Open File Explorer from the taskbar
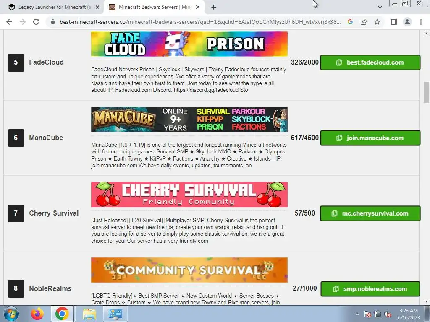This screenshot has width=430, height=322. coord(89,314)
